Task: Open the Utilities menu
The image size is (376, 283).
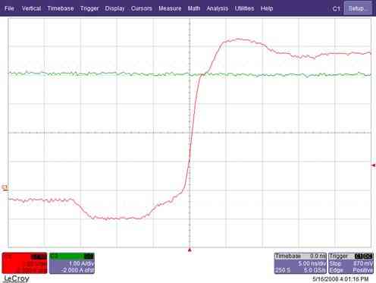Action: click(244, 8)
